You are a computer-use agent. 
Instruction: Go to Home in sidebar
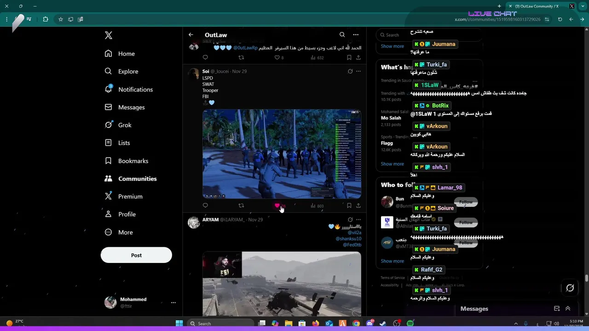pyautogui.click(x=120, y=54)
